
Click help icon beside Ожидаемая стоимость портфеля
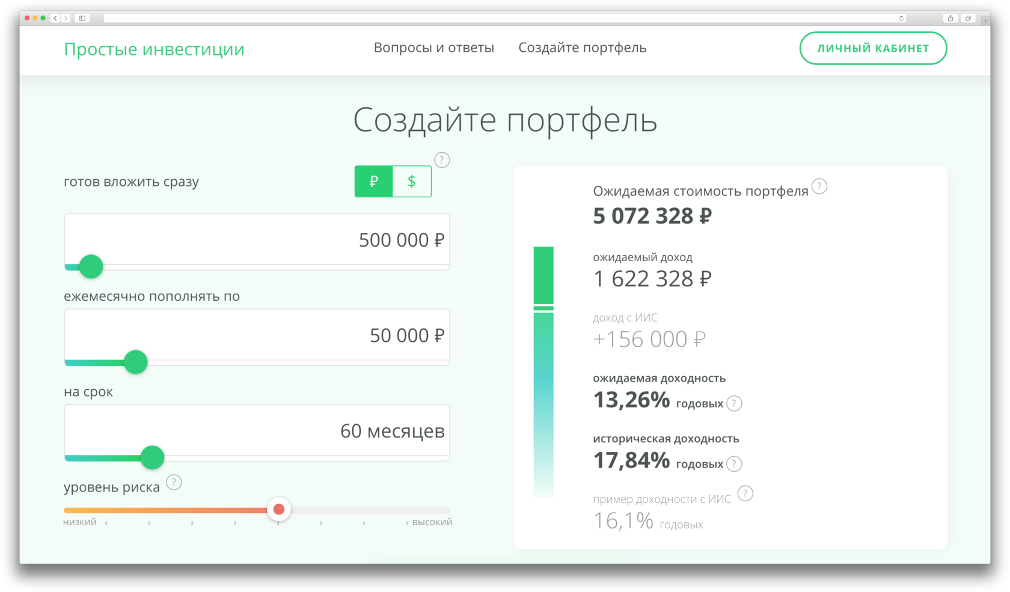(x=819, y=187)
